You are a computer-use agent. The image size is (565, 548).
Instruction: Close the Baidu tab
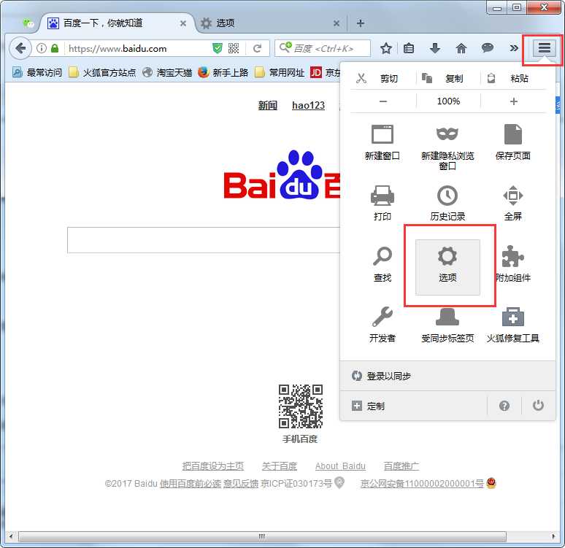(x=183, y=23)
